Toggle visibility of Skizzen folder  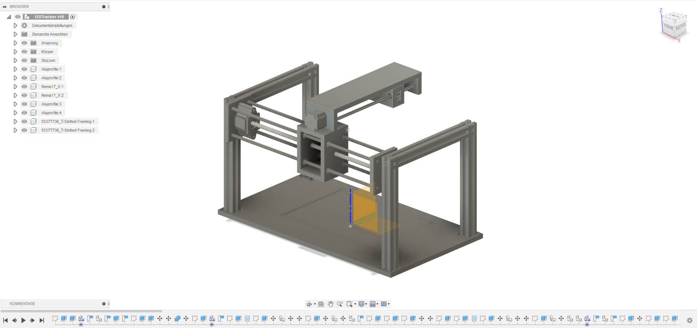click(24, 60)
